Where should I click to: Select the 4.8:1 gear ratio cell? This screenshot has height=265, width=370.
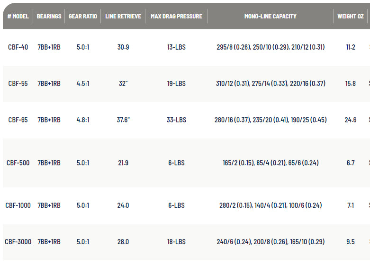point(83,120)
